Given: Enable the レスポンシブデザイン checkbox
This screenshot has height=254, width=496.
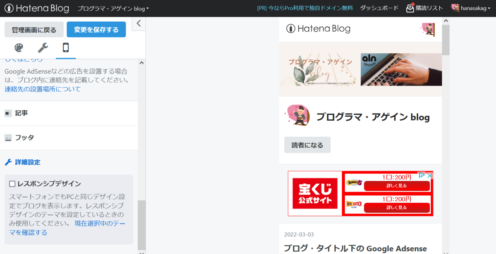Looking at the screenshot, I should (12, 184).
